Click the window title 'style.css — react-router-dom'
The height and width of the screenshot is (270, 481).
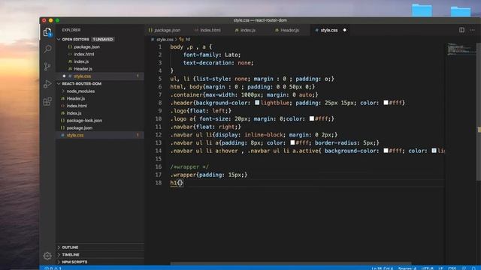click(x=260, y=20)
